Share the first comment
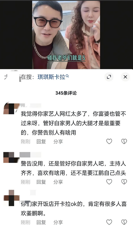 click(58, 141)
